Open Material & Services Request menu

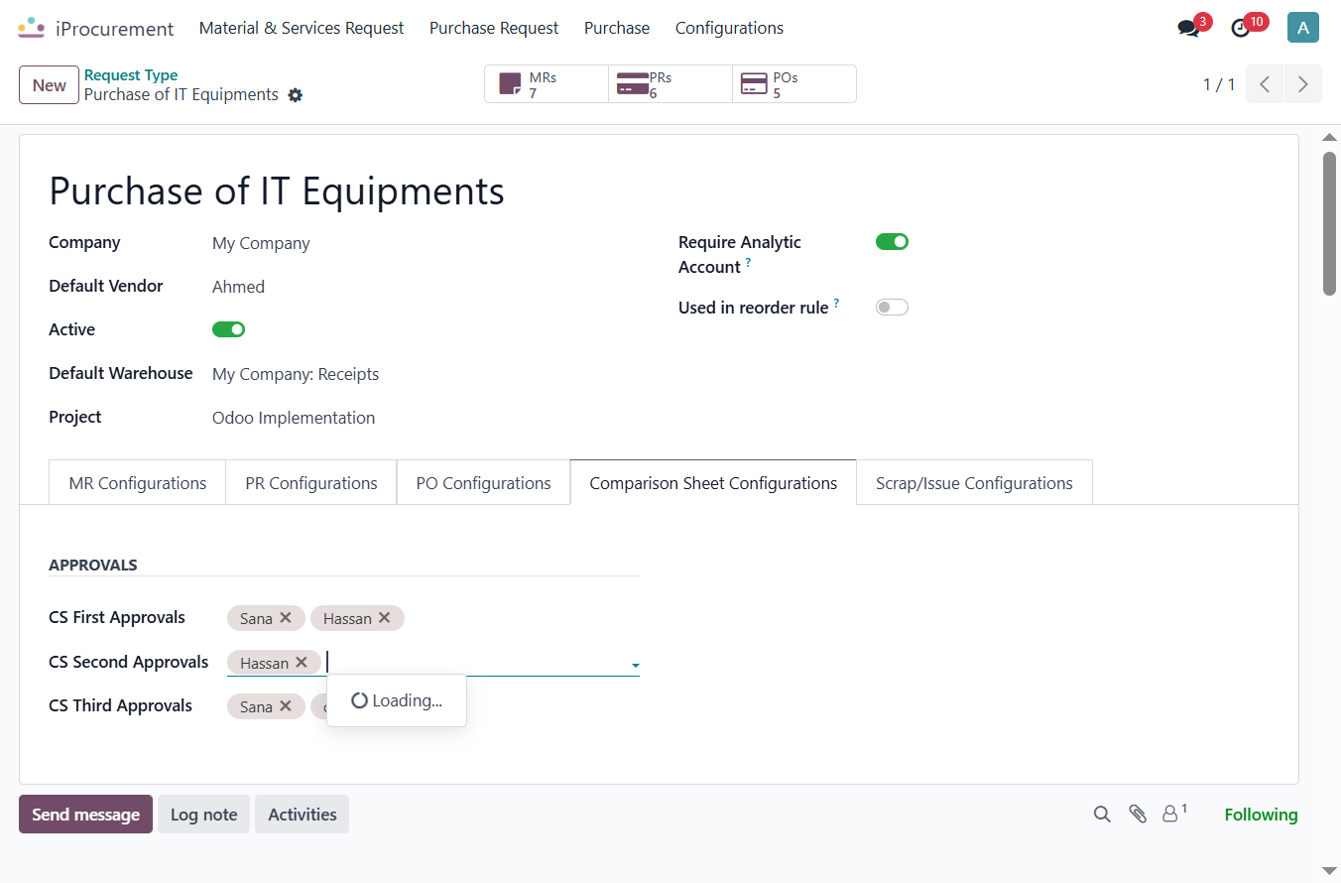point(302,28)
